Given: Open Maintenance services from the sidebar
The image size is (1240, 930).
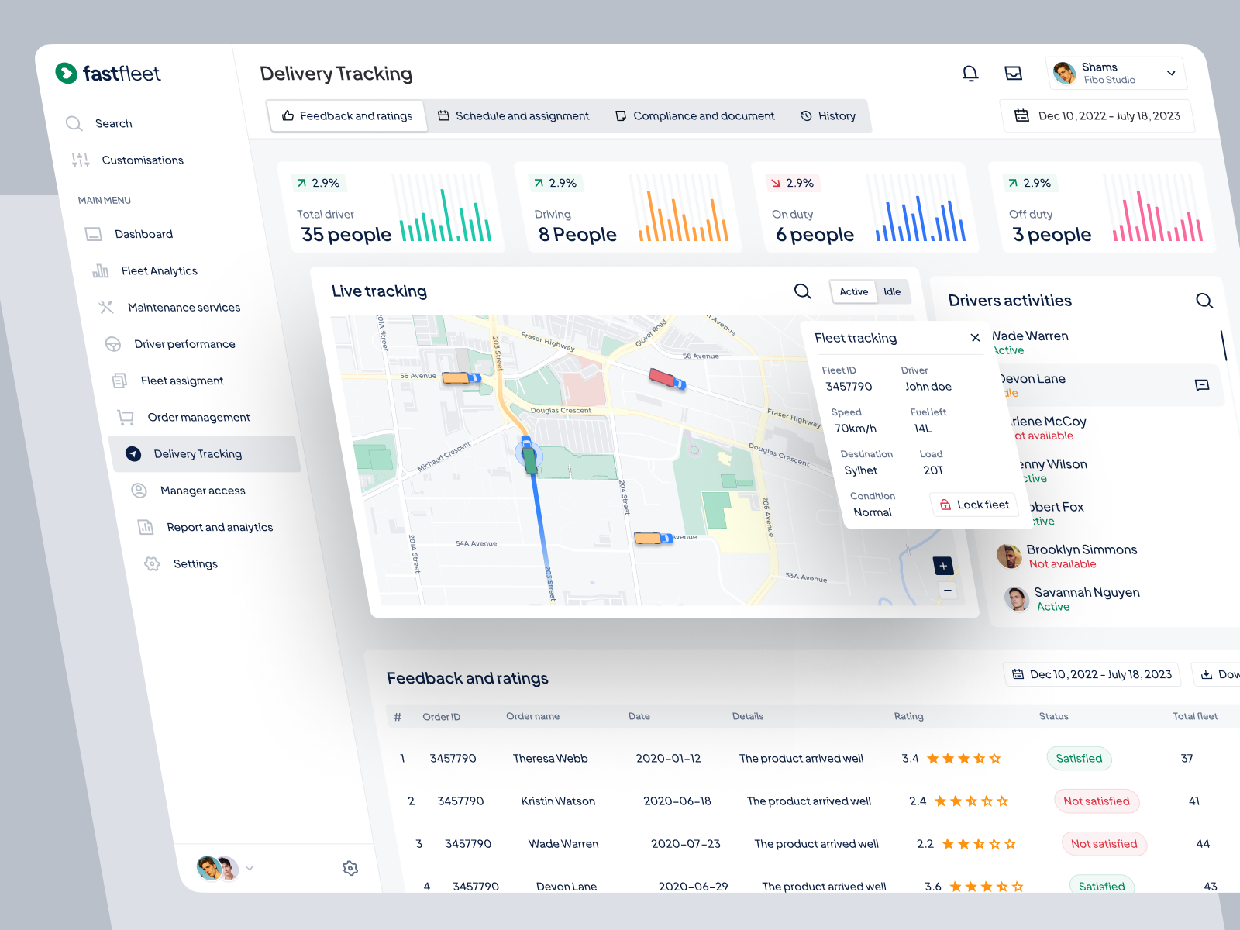Looking at the screenshot, I should tap(184, 307).
